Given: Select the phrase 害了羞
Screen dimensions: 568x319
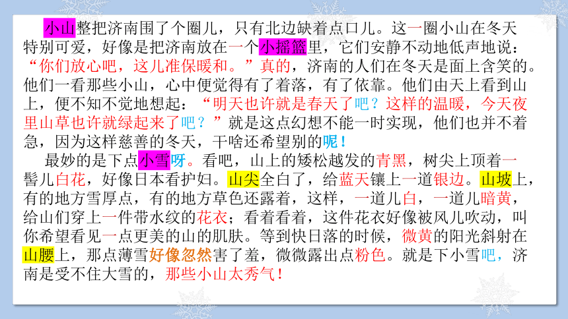Looking at the screenshot, I should click(236, 255).
